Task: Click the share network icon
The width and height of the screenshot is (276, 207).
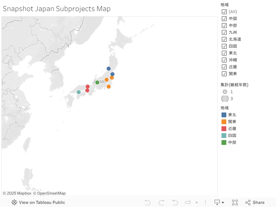Action: (x=248, y=203)
